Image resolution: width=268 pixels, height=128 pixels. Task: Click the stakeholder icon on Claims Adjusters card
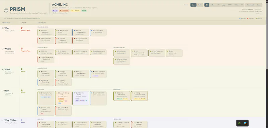(41, 30)
